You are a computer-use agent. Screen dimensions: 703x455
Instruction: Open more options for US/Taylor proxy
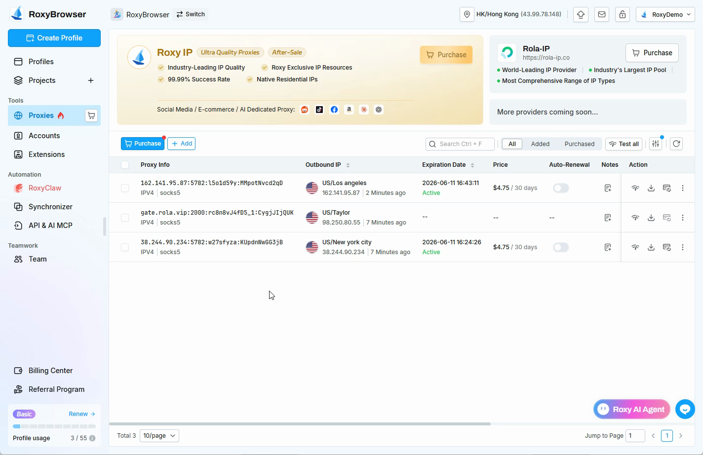683,218
